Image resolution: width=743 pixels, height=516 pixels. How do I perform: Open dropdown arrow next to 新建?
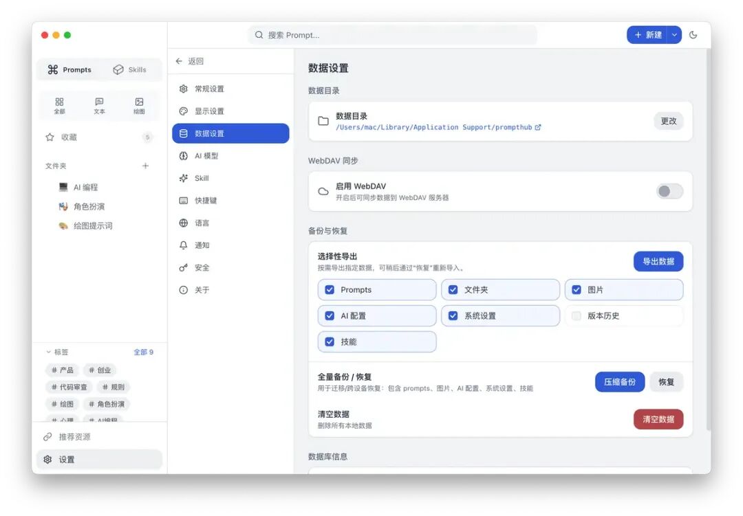coord(674,35)
